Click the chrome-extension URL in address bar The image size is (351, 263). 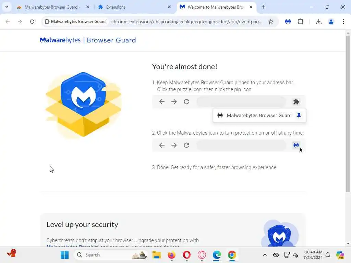[187, 22]
